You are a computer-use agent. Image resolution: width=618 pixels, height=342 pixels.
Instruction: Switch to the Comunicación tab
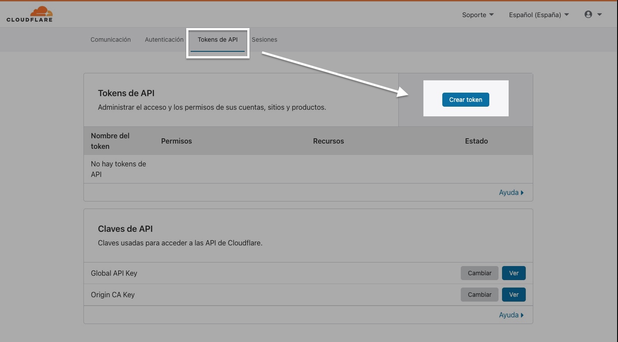(111, 40)
